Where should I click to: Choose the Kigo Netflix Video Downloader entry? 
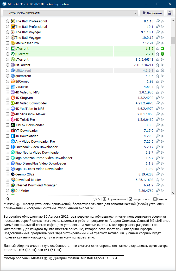coord(37,153)
